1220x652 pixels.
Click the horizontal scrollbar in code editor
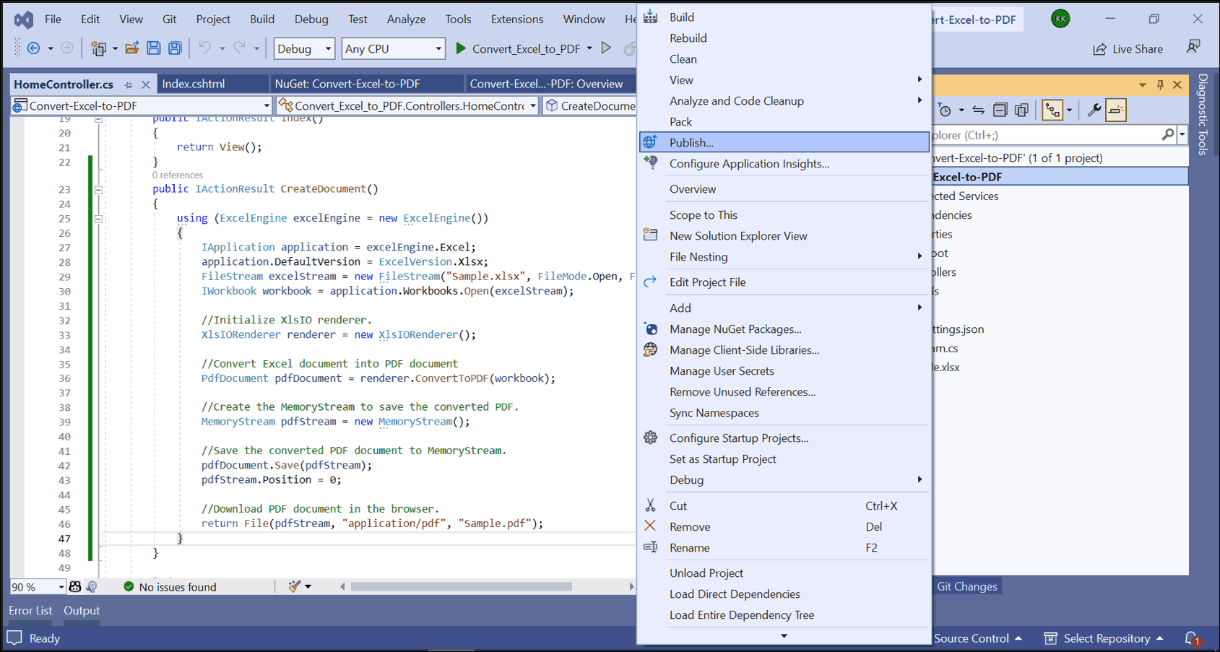pyautogui.click(x=461, y=587)
